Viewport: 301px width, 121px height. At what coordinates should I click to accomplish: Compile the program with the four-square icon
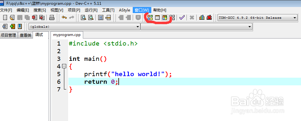[x=150, y=18]
